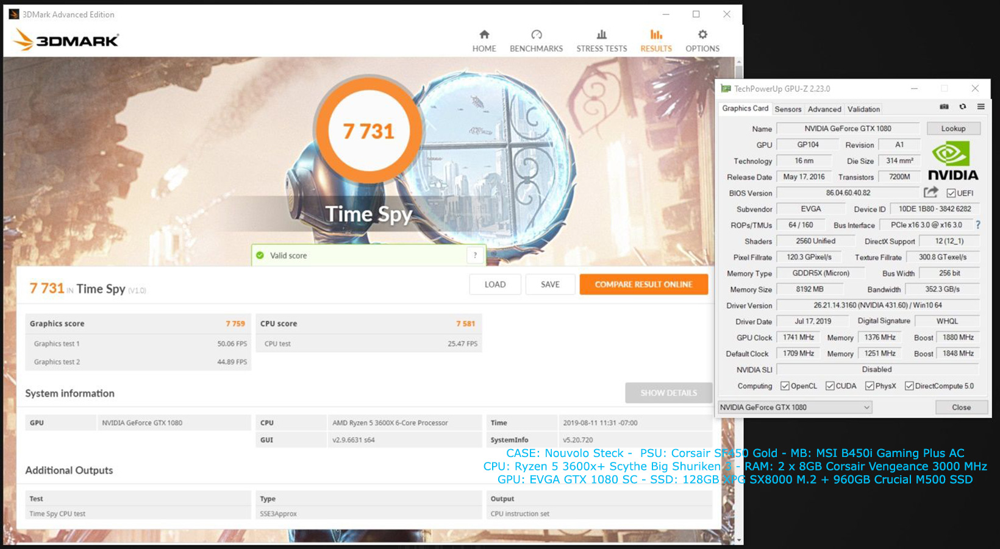
Task: Save the Time Spy result
Action: click(x=550, y=285)
